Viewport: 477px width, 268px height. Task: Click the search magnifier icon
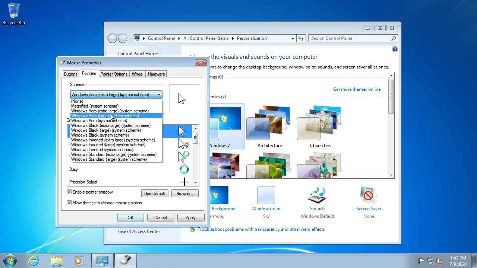tap(394, 38)
